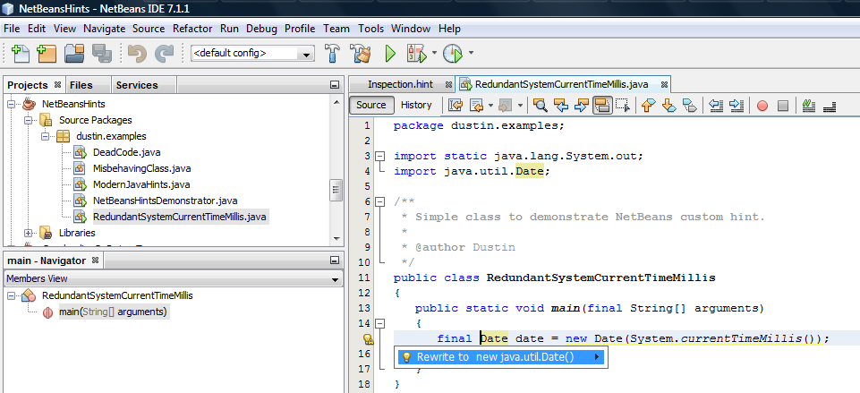Click Start Macro Recording red circle

[x=762, y=106]
